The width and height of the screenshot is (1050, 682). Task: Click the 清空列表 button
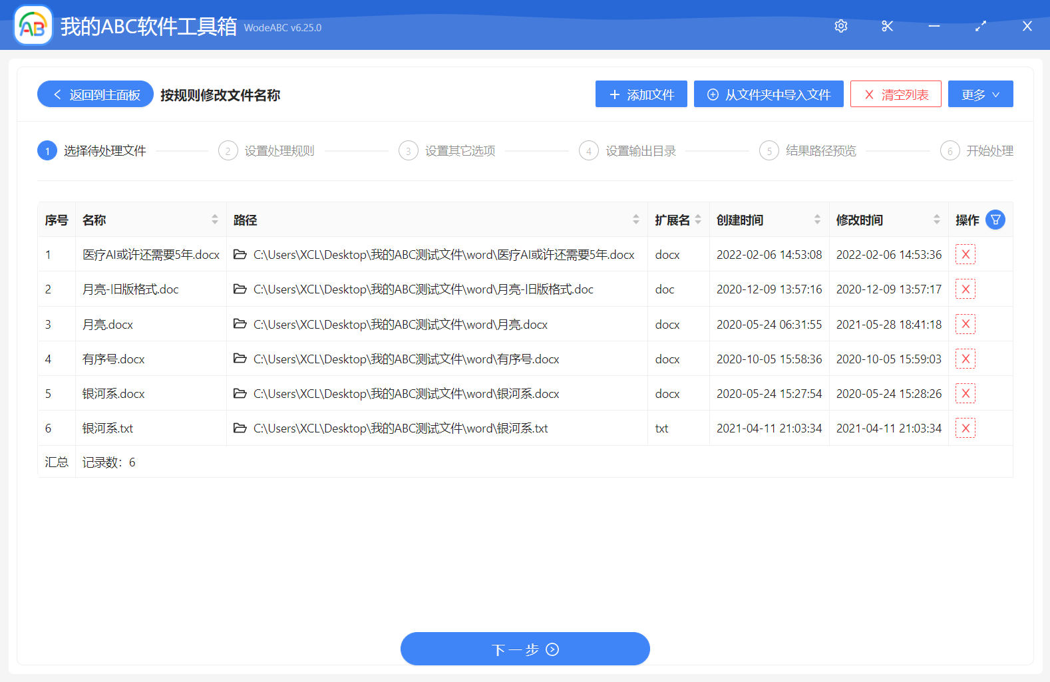pos(896,94)
